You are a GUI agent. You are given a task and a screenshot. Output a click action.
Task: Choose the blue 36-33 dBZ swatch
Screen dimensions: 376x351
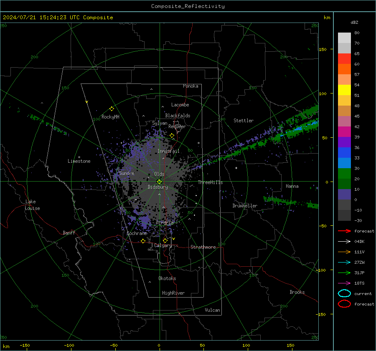pyautogui.click(x=344, y=152)
